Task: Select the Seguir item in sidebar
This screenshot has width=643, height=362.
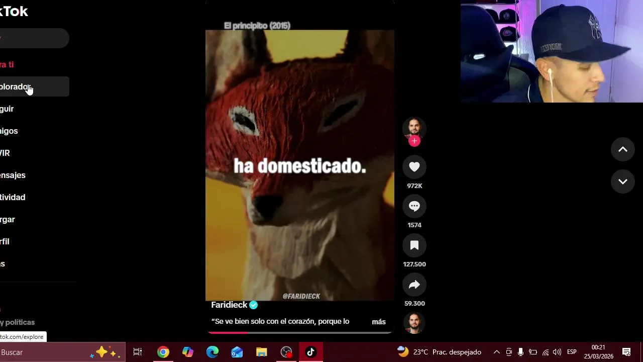Action: coord(7,109)
